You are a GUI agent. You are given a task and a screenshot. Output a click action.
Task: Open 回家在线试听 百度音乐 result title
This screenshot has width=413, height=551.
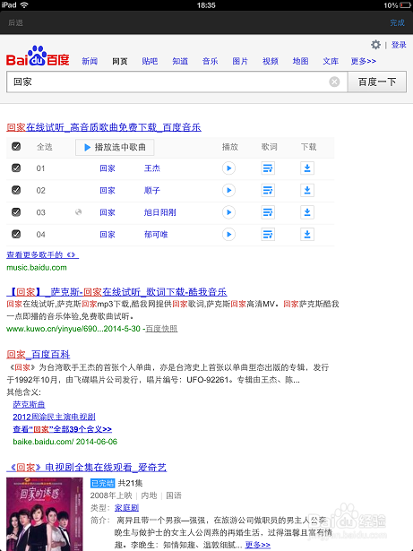(x=104, y=127)
